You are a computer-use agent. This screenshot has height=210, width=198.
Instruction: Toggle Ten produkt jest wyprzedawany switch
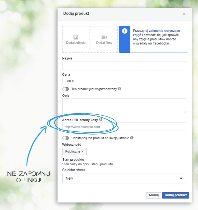[66, 89]
